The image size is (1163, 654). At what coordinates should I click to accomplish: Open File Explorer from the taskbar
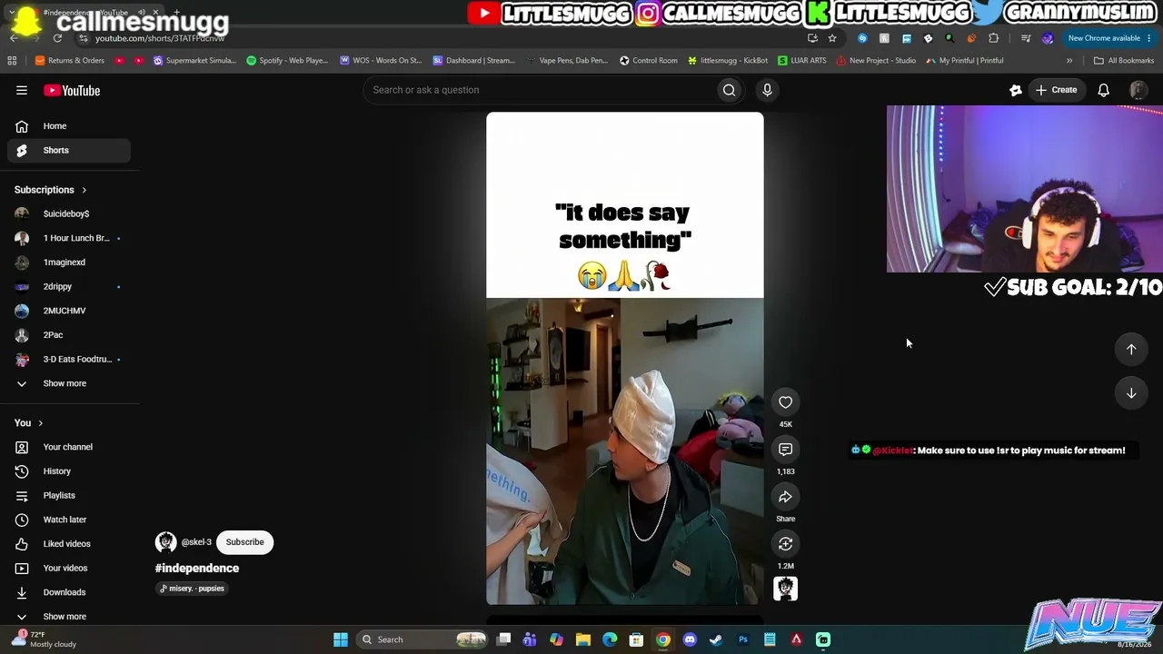583,639
